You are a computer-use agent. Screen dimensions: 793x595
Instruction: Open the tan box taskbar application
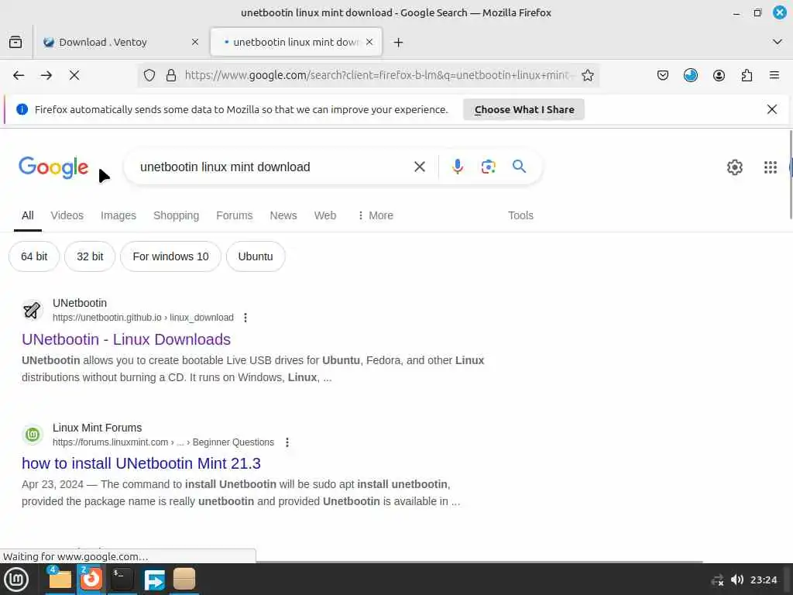pos(184,579)
